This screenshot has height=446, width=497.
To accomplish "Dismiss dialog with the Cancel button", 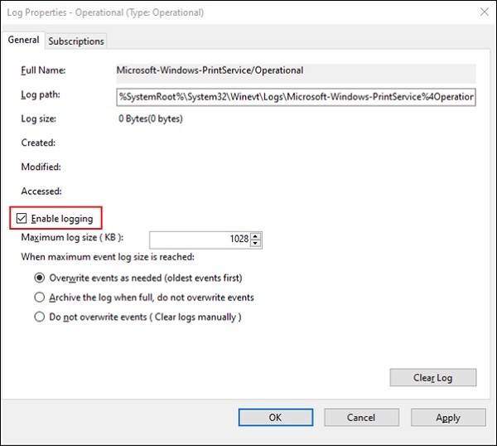I will [x=361, y=417].
